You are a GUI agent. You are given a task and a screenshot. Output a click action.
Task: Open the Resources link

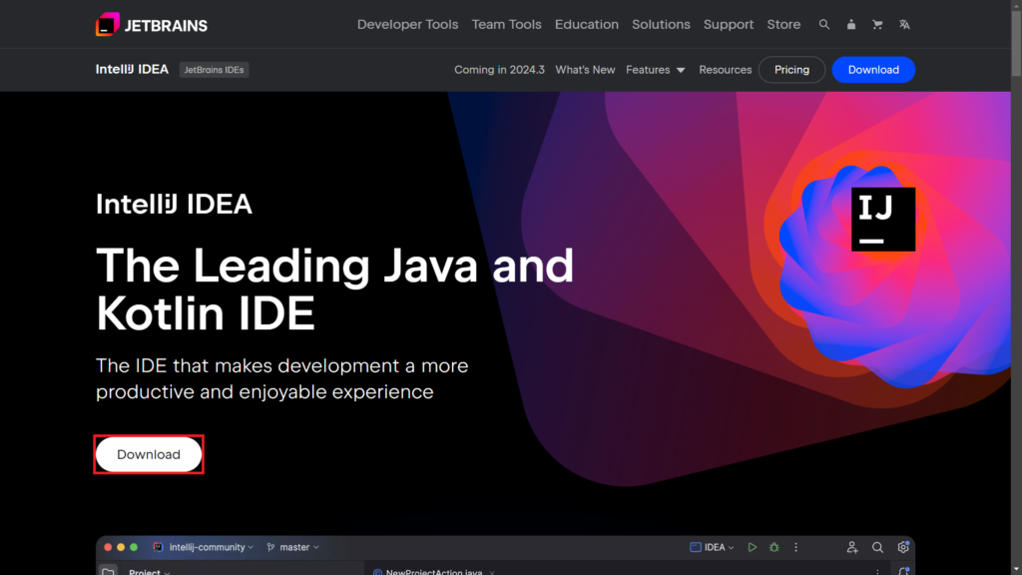tap(725, 70)
